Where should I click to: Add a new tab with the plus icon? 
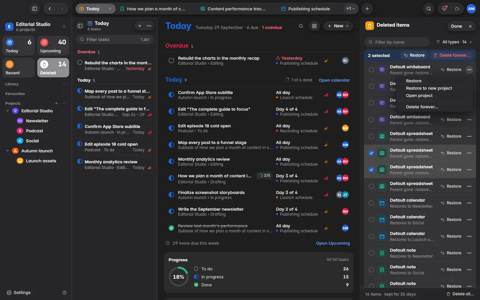click(367, 9)
